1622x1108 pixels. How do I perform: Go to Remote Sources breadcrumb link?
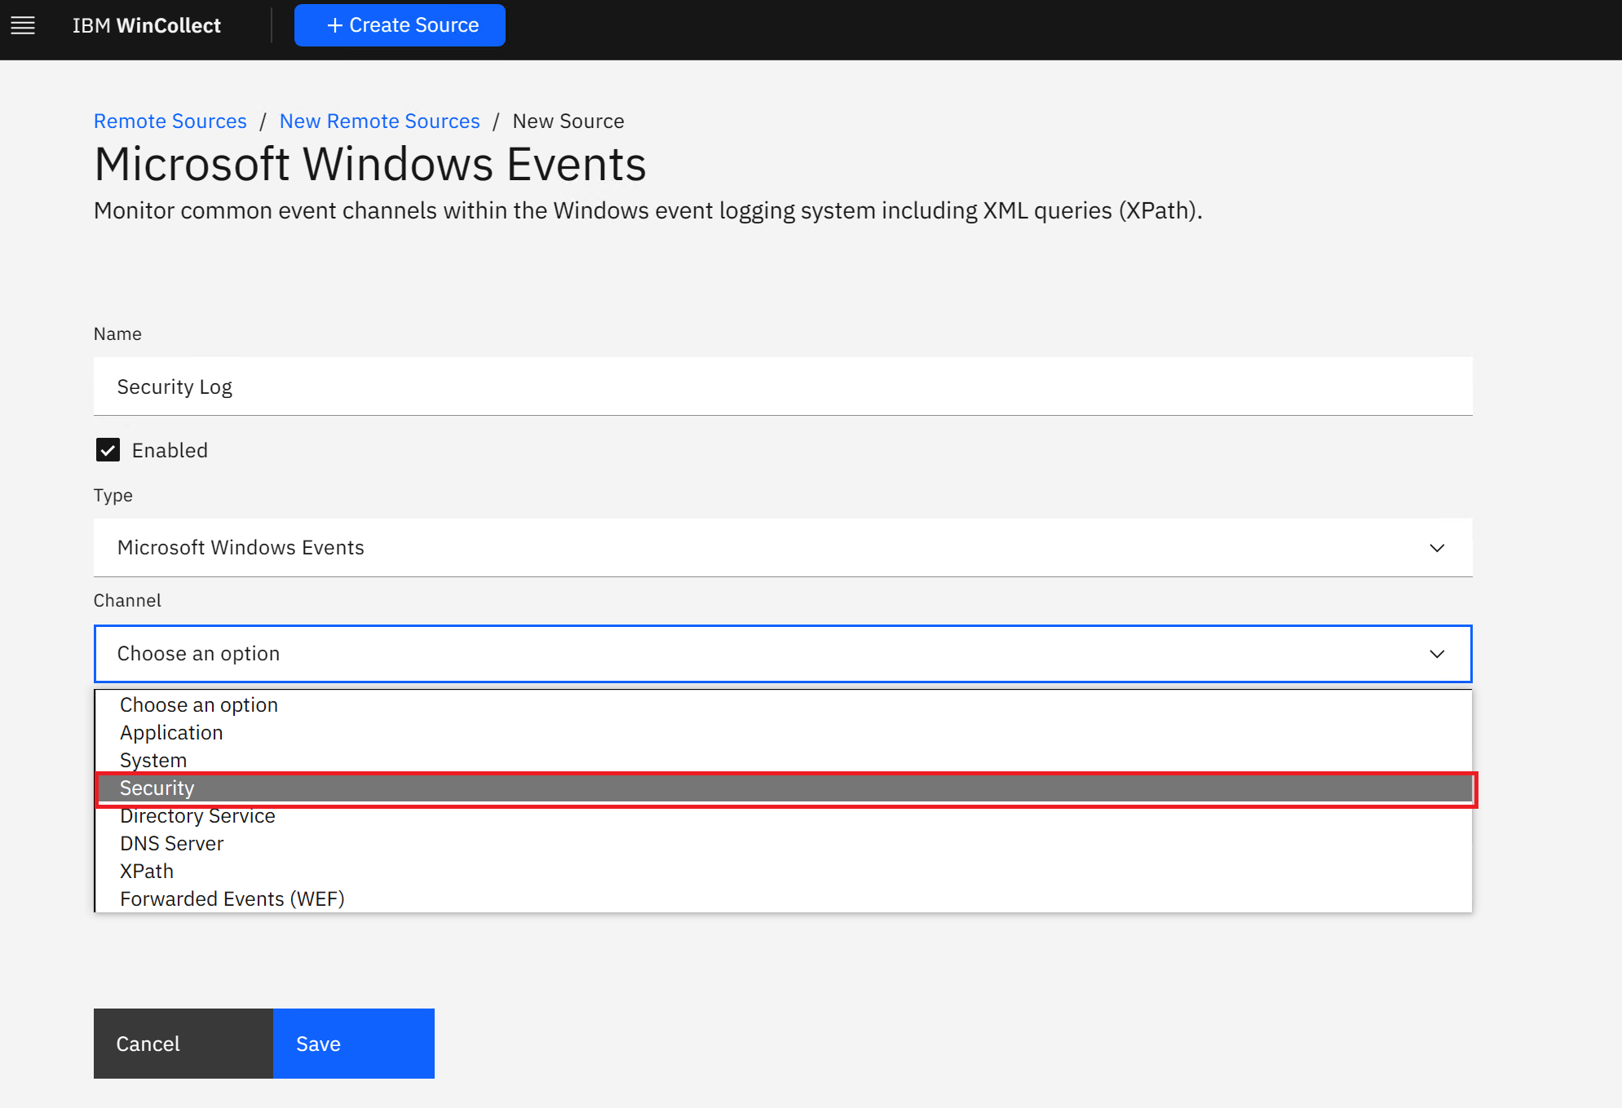170,121
